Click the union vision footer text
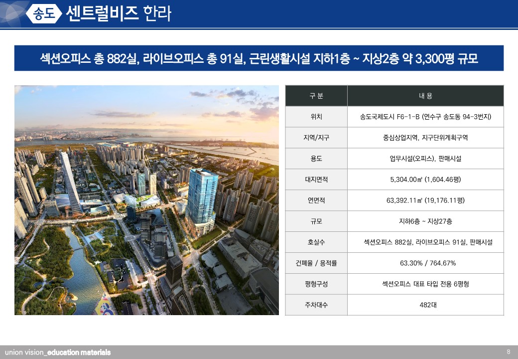Image resolution: width=518 pixels, height=359 pixels. tap(58, 353)
